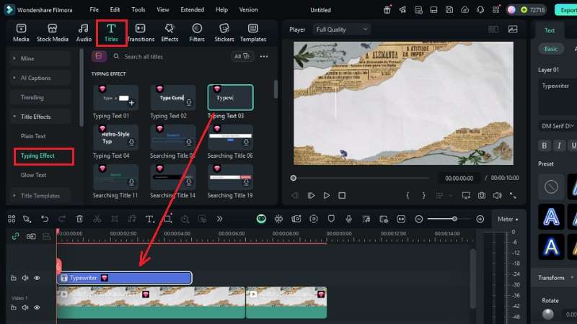The height and width of the screenshot is (324, 577).
Task: Expand the Title Templates category
Action: pos(40,196)
